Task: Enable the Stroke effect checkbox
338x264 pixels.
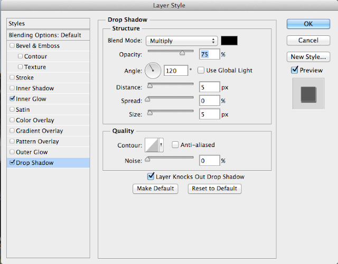Action: (12, 77)
